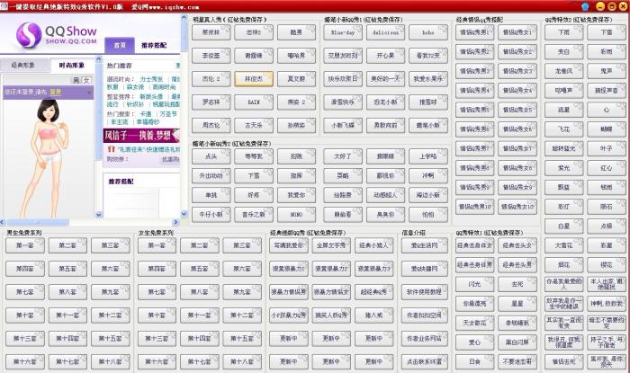630x373 pixels.
Task: Apply the 日食 eclipse effect
Action: tap(474, 362)
